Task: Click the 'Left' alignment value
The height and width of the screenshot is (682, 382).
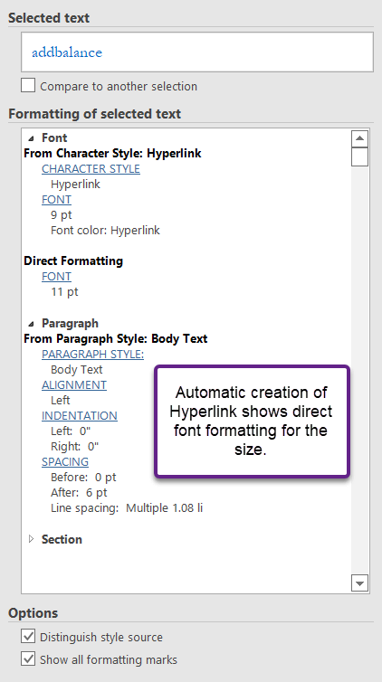Action: pos(61,400)
